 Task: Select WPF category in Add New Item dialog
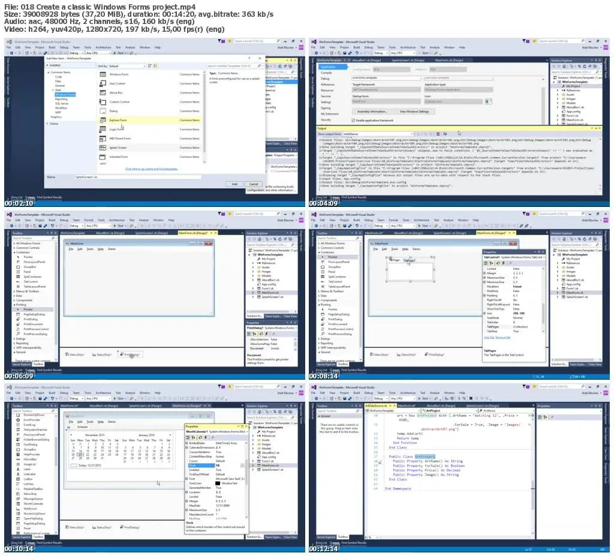[58, 112]
